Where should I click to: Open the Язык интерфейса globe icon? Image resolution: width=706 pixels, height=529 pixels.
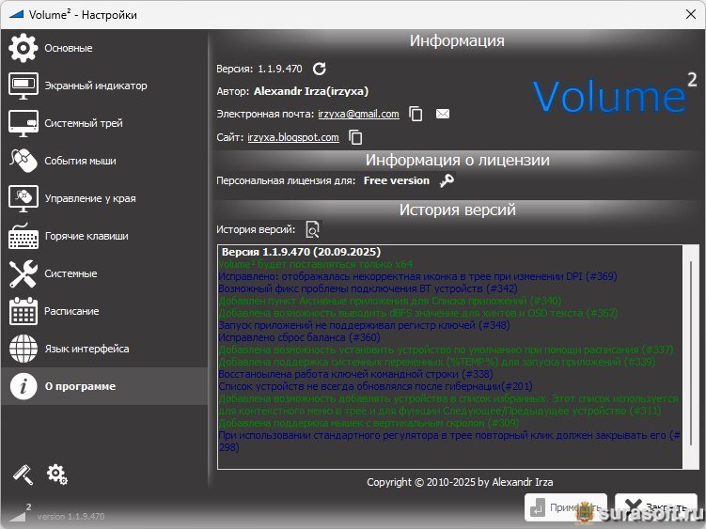point(23,349)
